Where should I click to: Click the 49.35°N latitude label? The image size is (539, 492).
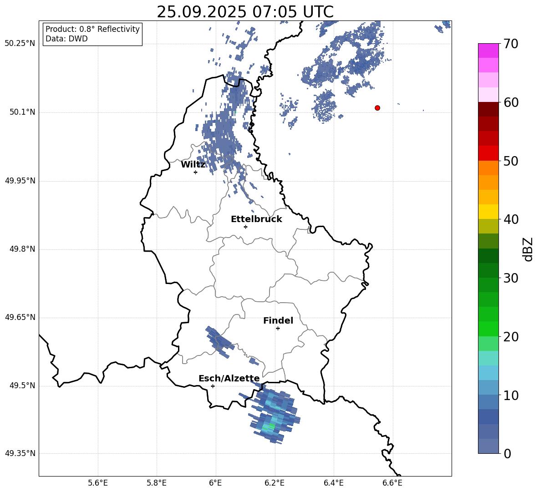click(20, 453)
